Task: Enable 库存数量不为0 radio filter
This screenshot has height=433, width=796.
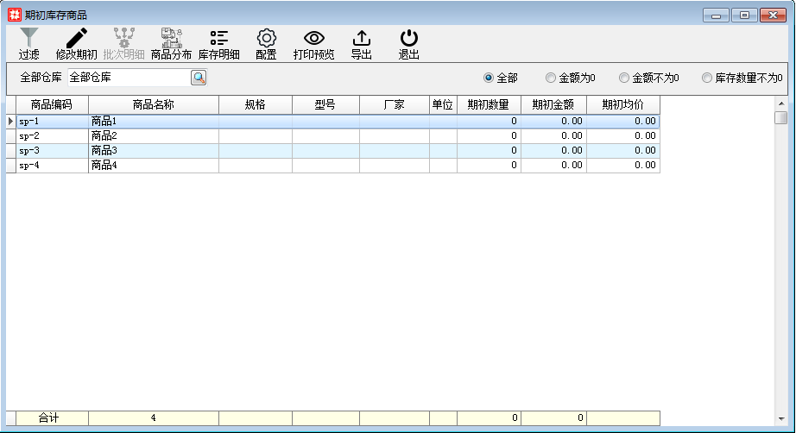Action: coord(707,78)
